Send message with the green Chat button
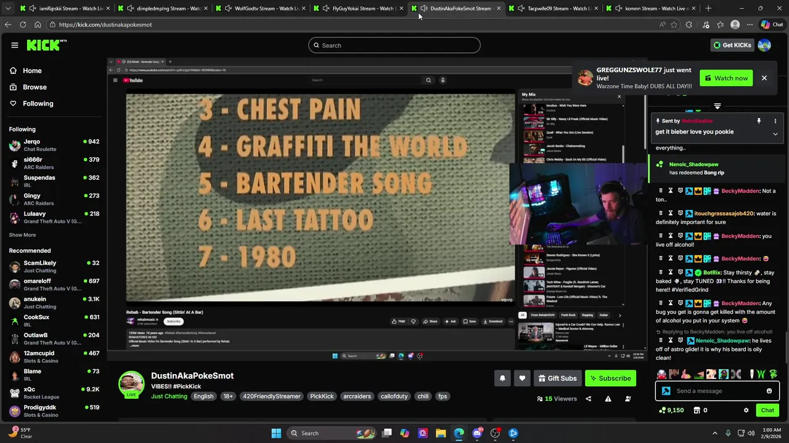Viewport: 789px width, 443px height. [767, 410]
